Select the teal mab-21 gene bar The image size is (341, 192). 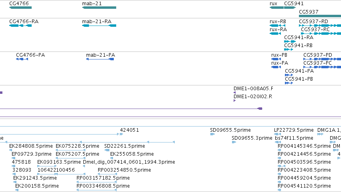tap(99, 8)
